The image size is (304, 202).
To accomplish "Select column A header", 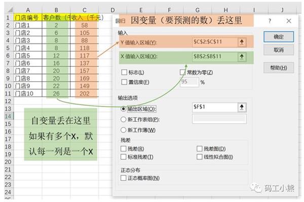I will tap(28, 10).
